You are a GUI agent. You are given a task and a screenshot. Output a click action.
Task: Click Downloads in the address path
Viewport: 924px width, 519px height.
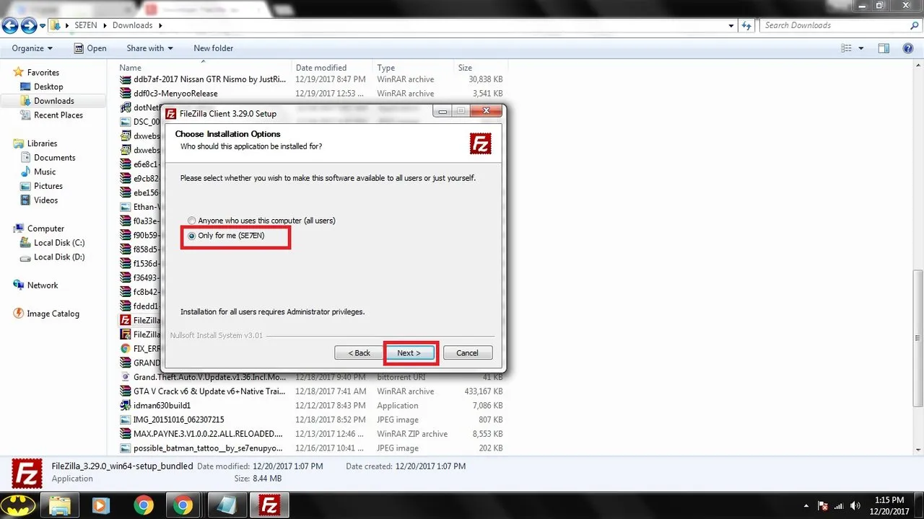pos(133,25)
